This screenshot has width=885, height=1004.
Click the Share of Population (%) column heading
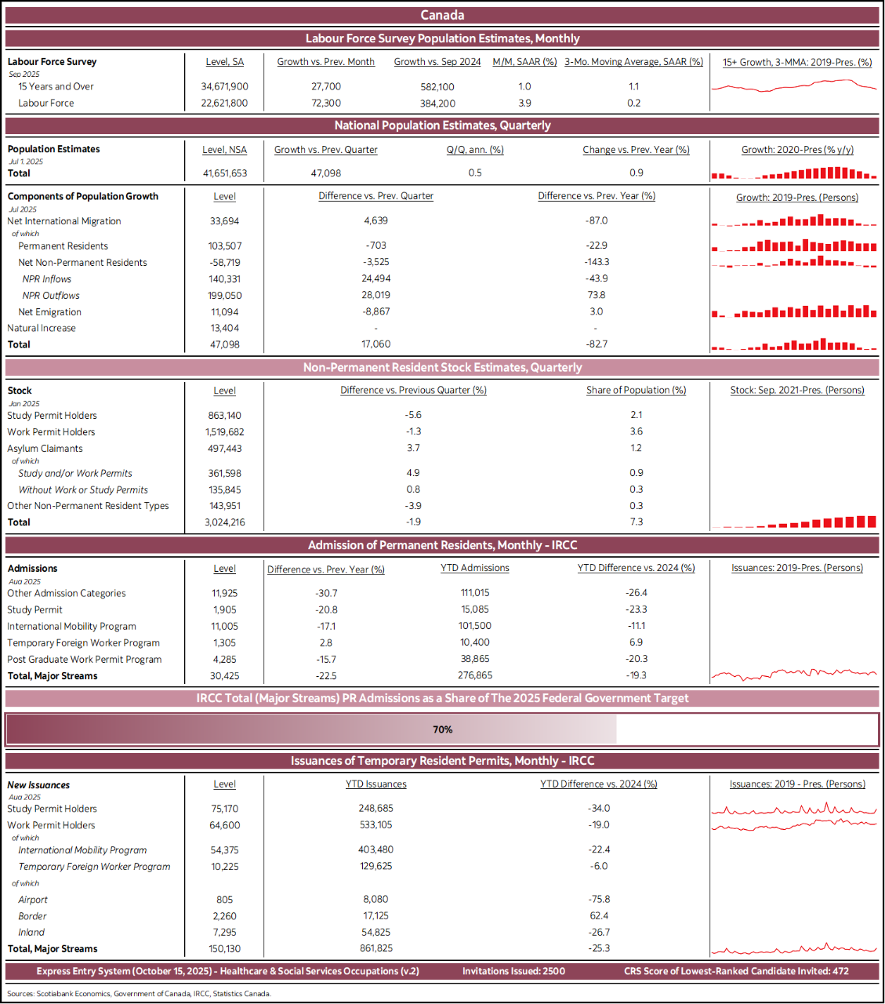click(636, 390)
